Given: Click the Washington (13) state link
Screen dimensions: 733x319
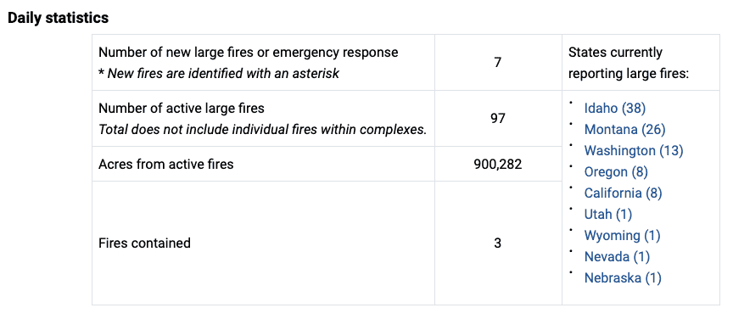Looking at the screenshot, I should (634, 151).
